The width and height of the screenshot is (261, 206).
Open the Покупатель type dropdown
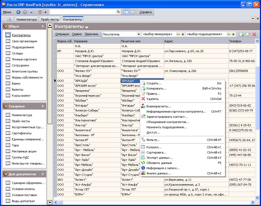[139, 34]
